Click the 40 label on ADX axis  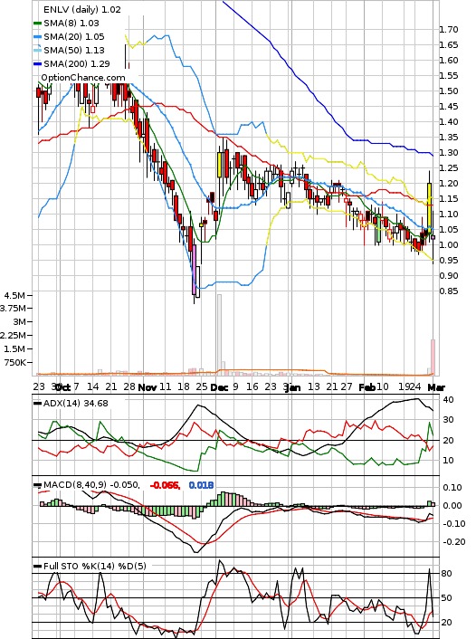tap(448, 399)
